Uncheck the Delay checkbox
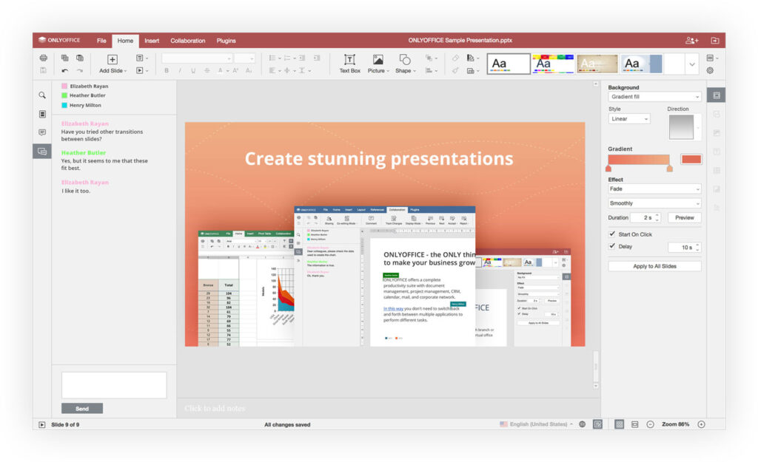758x462 pixels. tap(612, 246)
